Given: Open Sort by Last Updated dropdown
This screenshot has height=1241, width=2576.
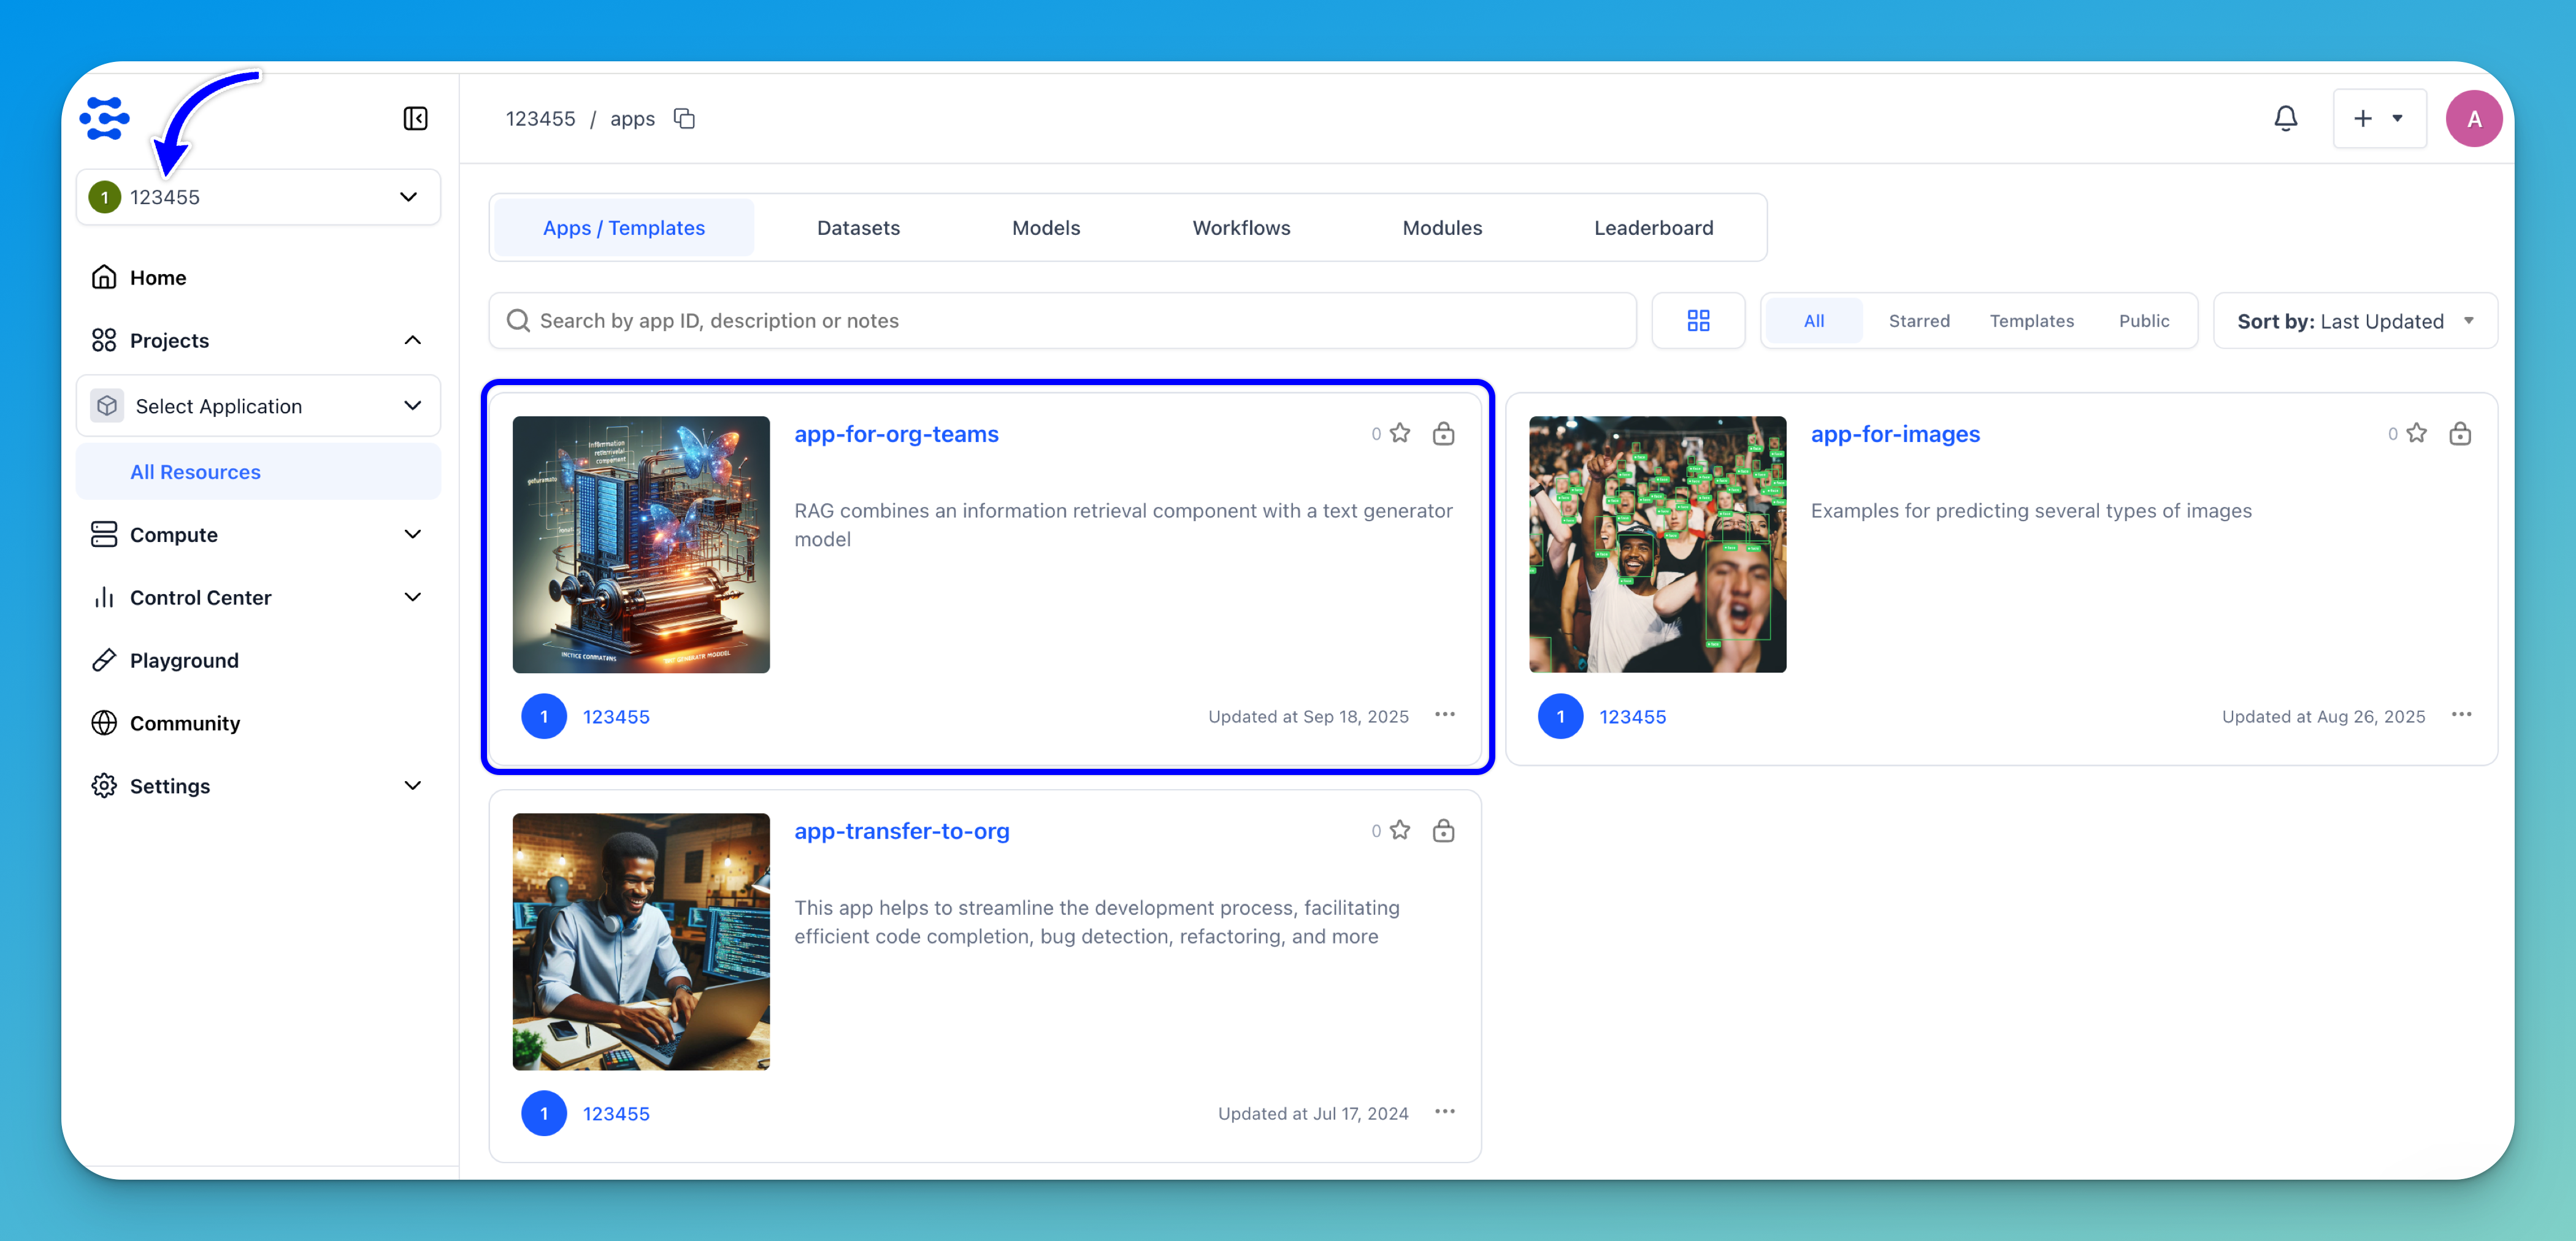Looking at the screenshot, I should (x=2355, y=321).
